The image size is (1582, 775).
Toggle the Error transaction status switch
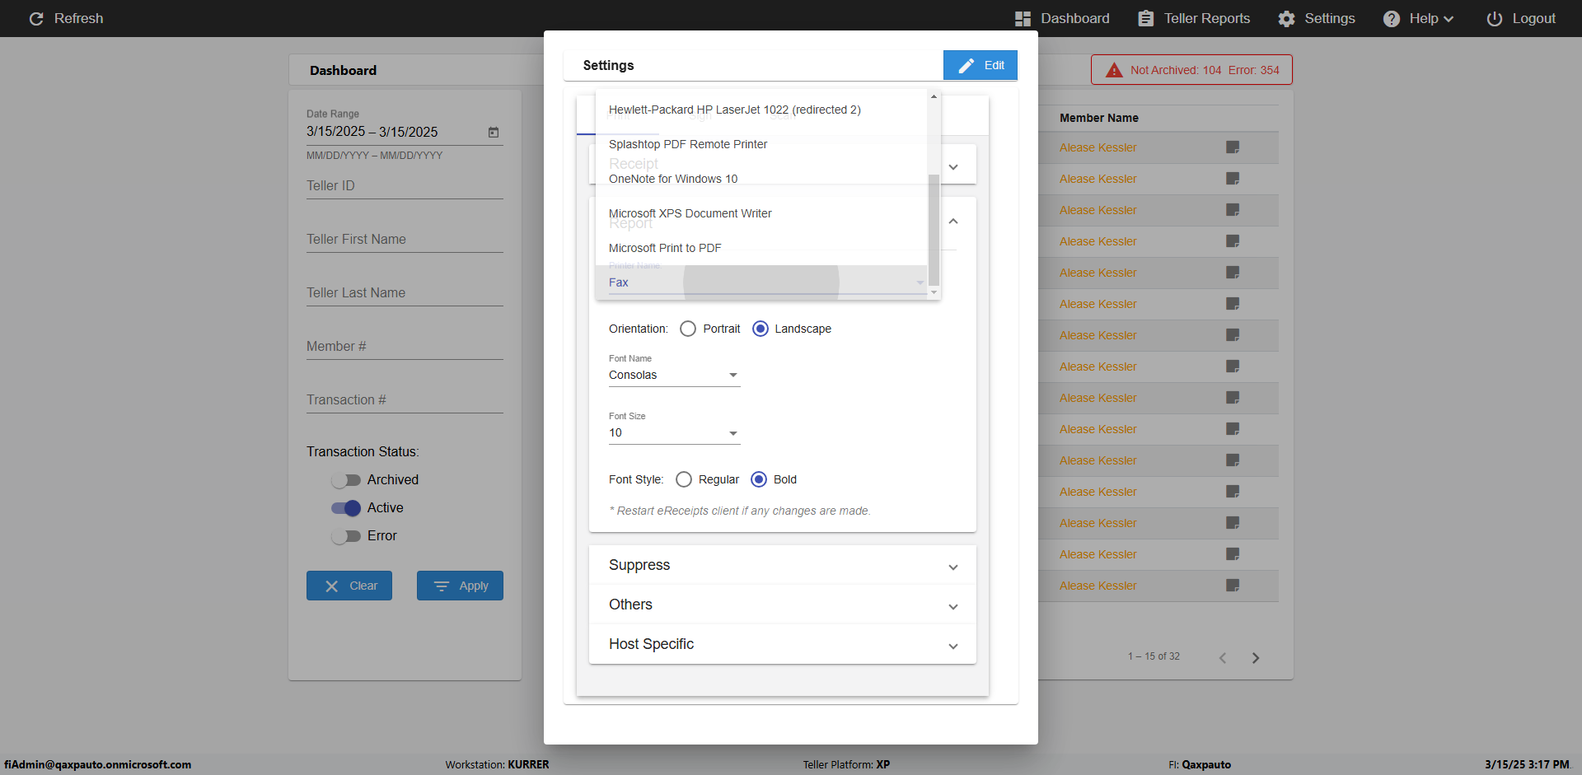click(x=346, y=536)
